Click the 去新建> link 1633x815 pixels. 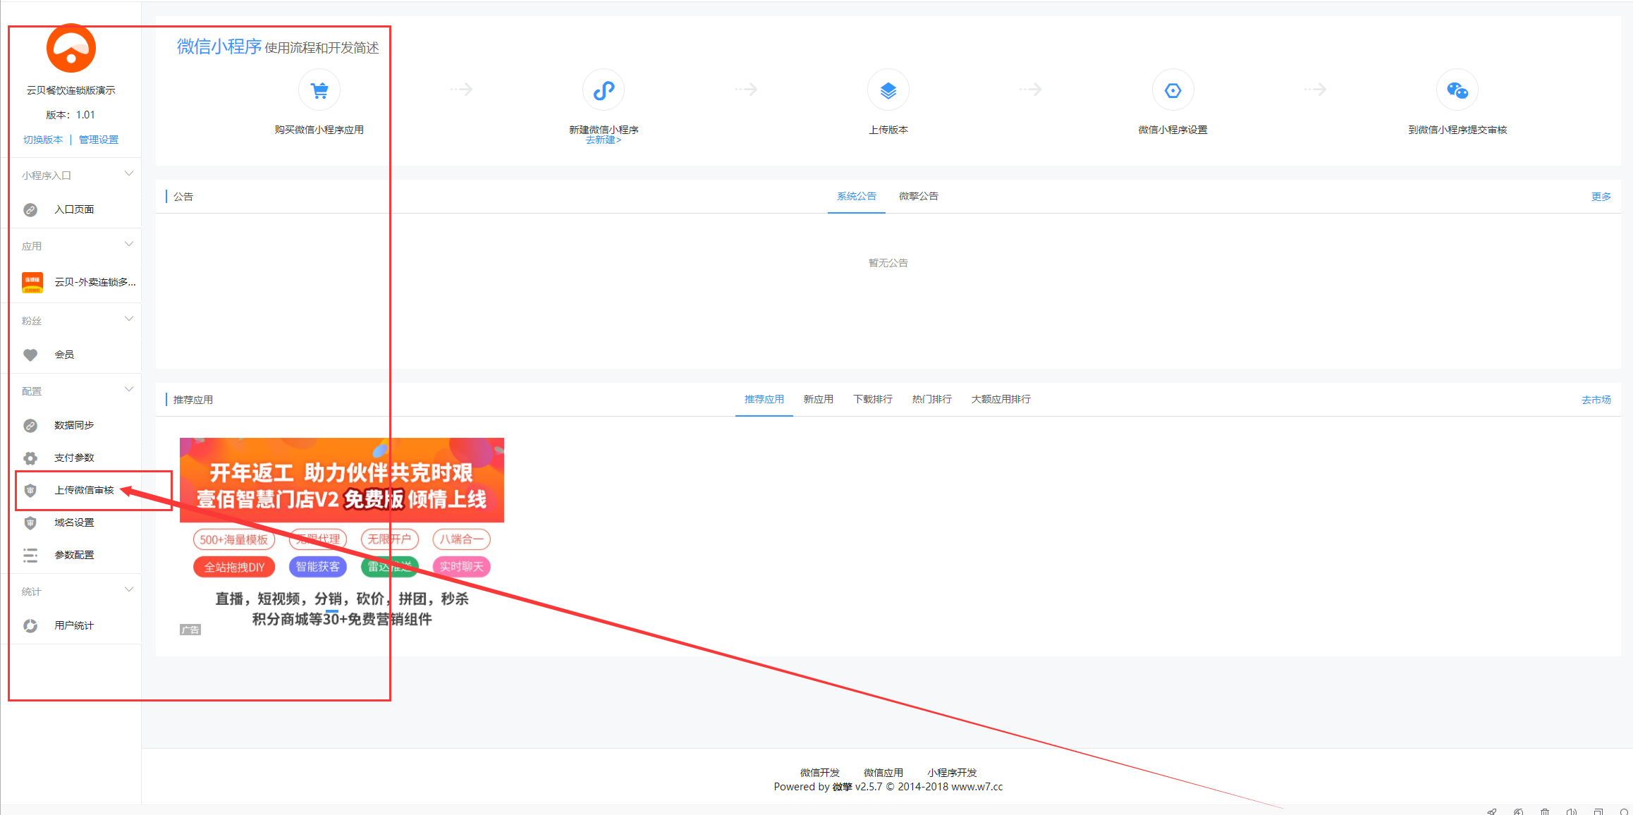click(x=604, y=140)
